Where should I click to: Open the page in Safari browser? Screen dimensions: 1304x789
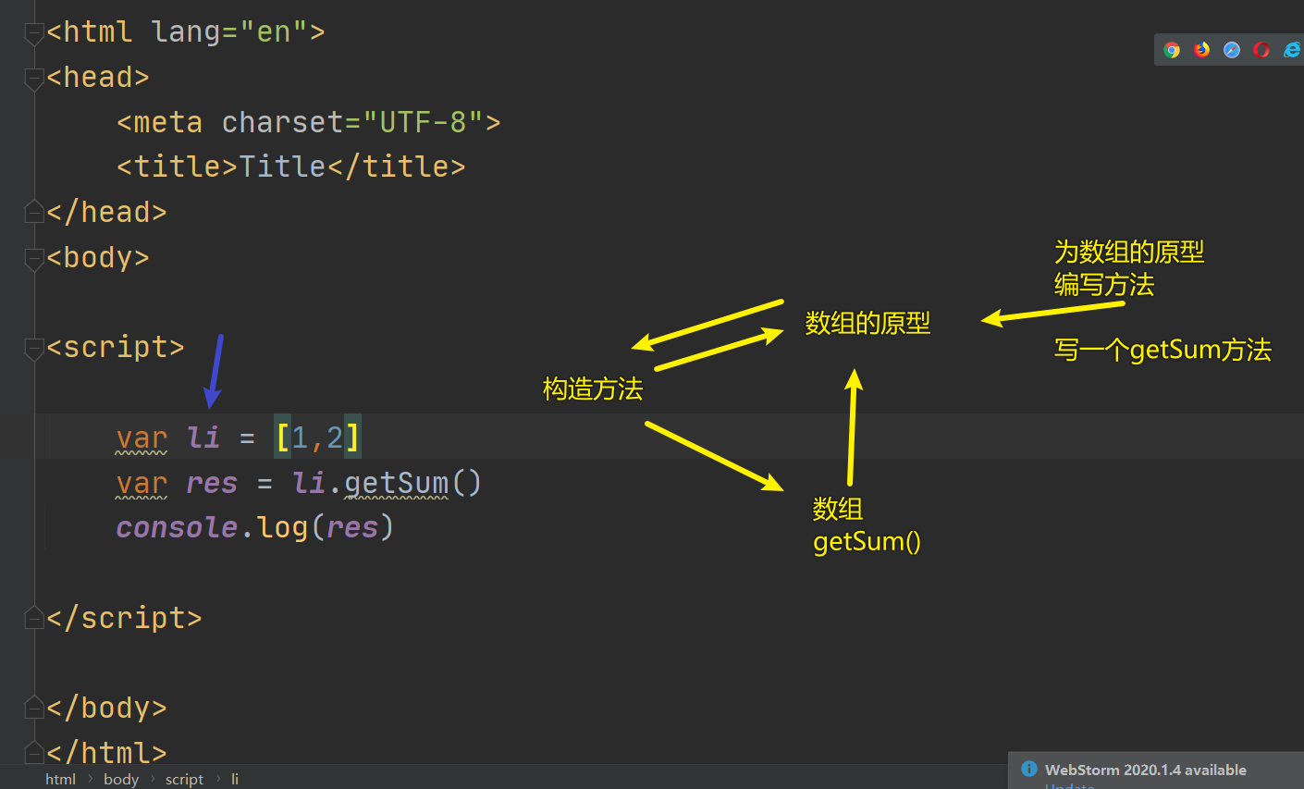(1232, 50)
